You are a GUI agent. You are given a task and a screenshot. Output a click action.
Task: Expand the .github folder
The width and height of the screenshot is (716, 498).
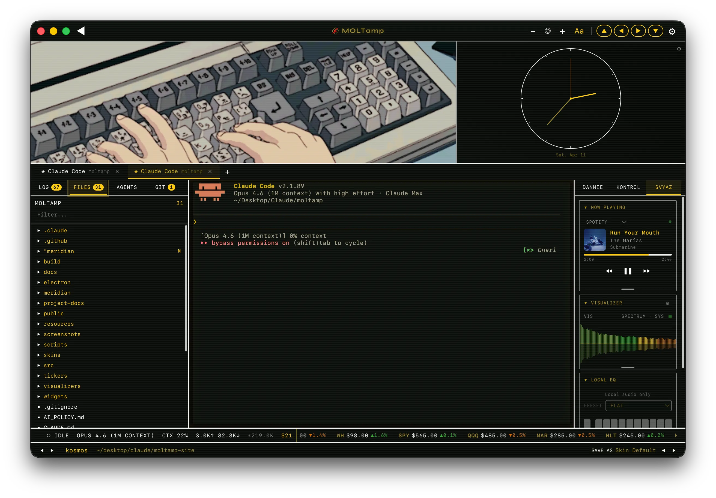(109, 241)
